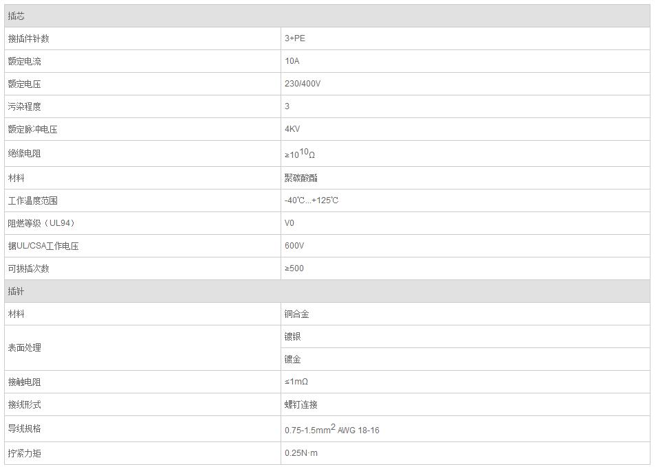Select the -40℃...+125℃ temperature range value
This screenshot has height=471, width=656.
tap(311, 200)
